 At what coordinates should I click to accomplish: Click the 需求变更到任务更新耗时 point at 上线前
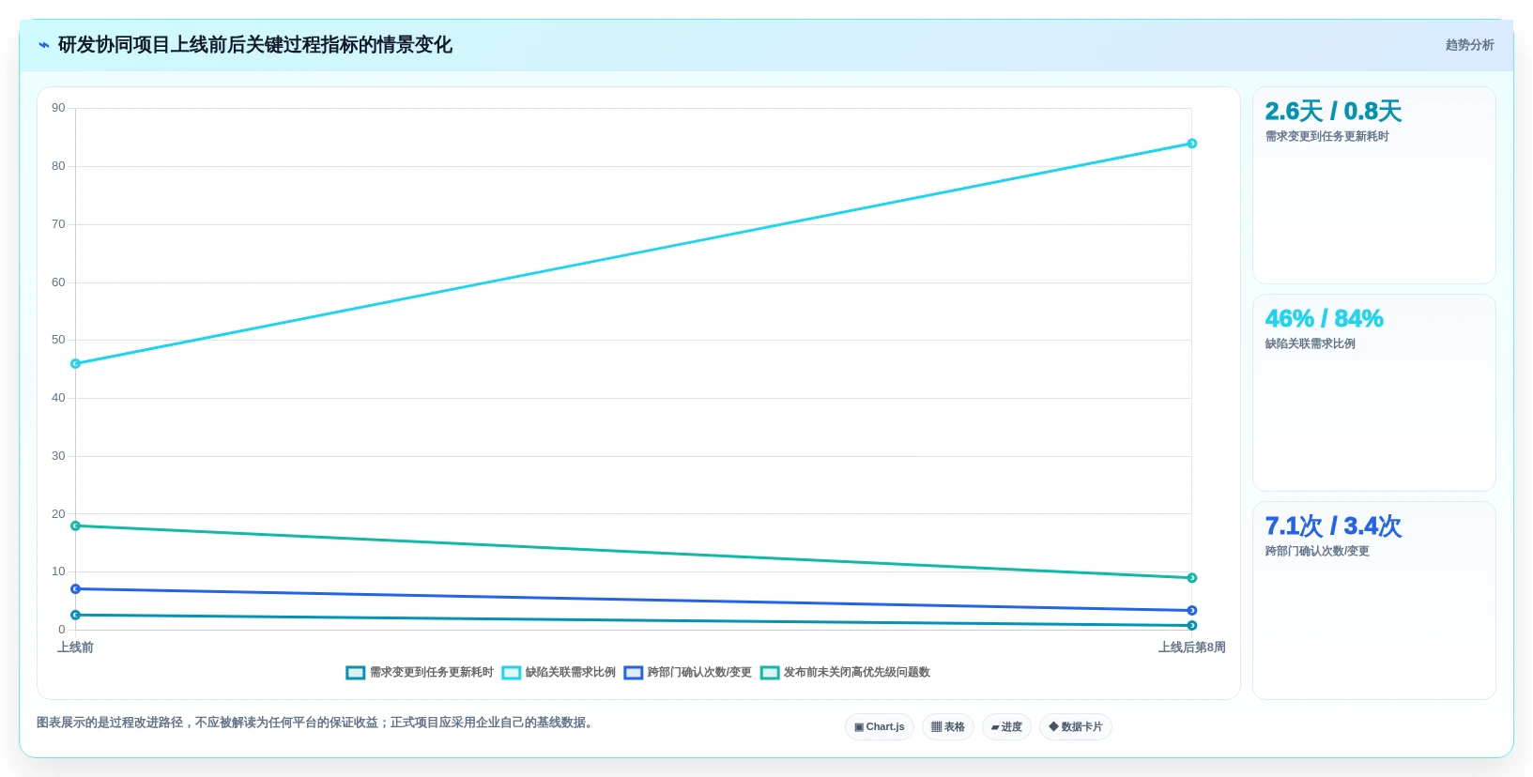click(x=76, y=615)
